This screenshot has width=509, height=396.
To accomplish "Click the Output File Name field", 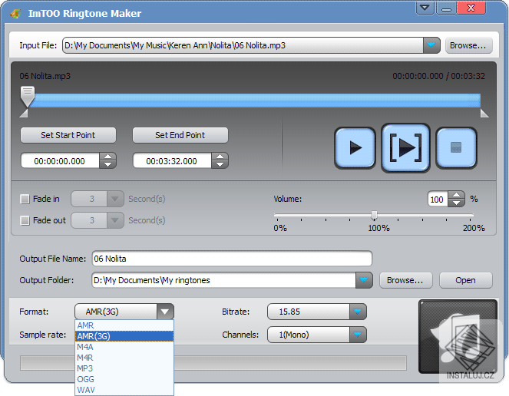I will 232,259.
